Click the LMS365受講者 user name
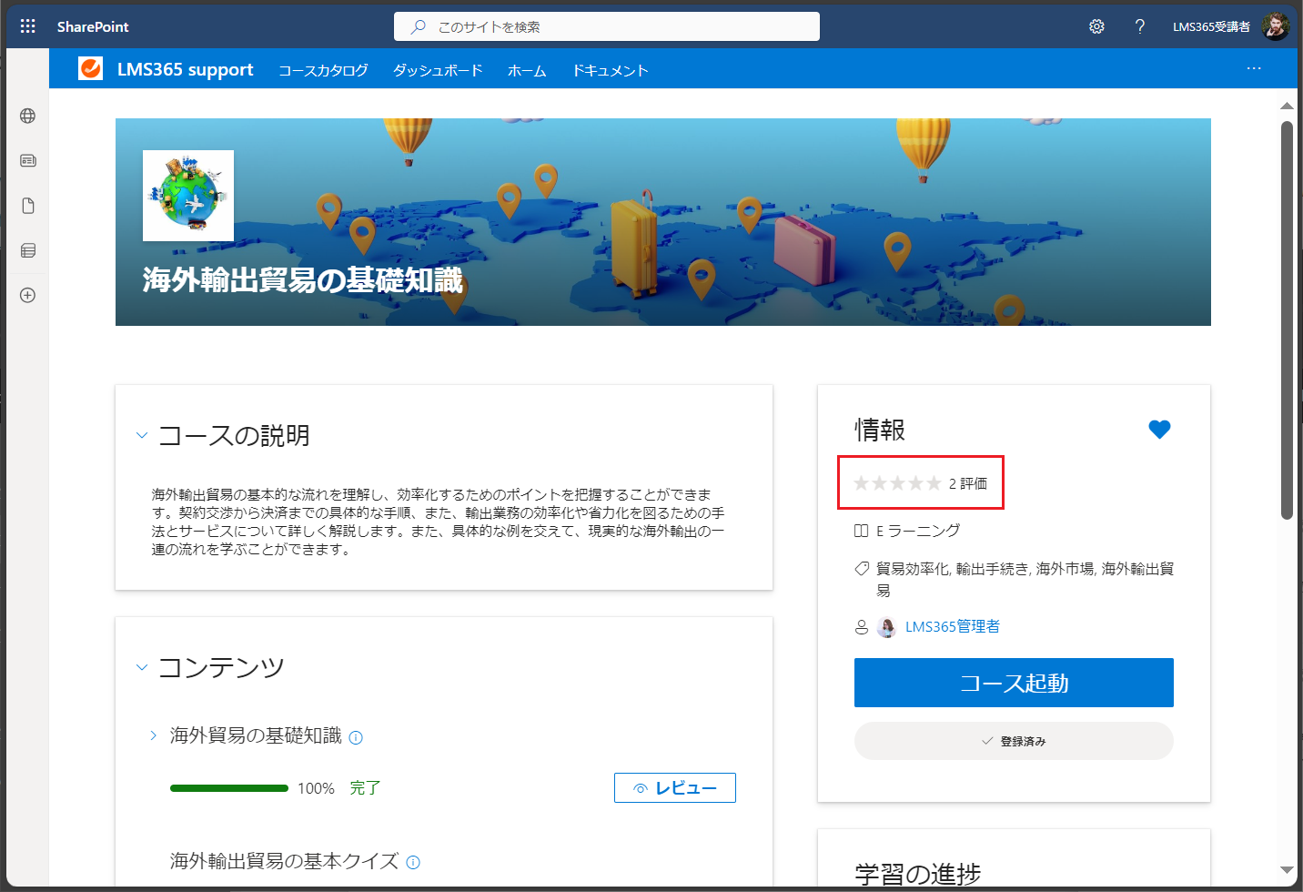Viewport: 1303px width, 892px height. (x=1211, y=26)
